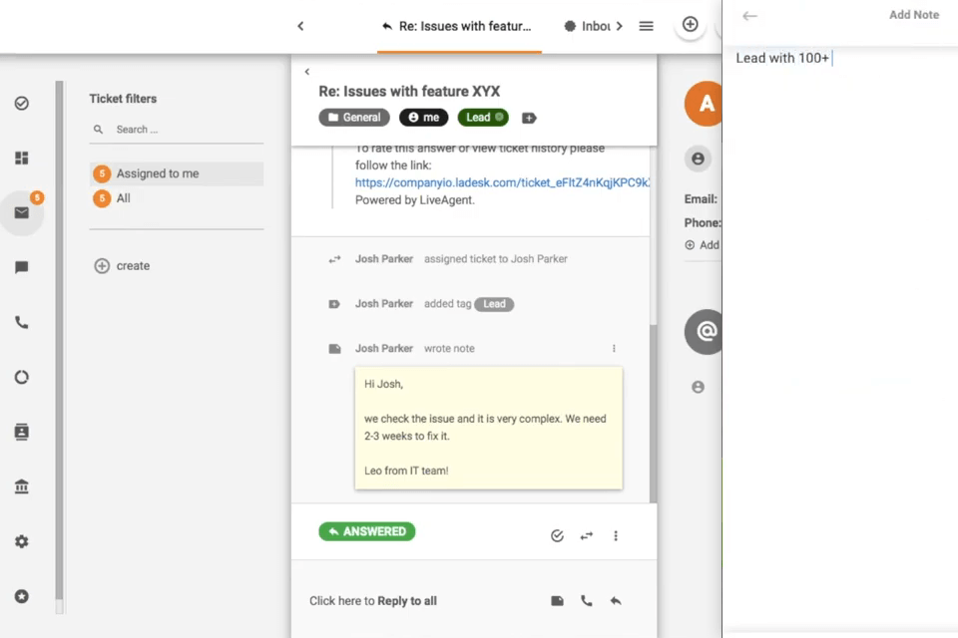Click the gray Lead tag in history
Image resolution: width=958 pixels, height=638 pixels.
(494, 304)
